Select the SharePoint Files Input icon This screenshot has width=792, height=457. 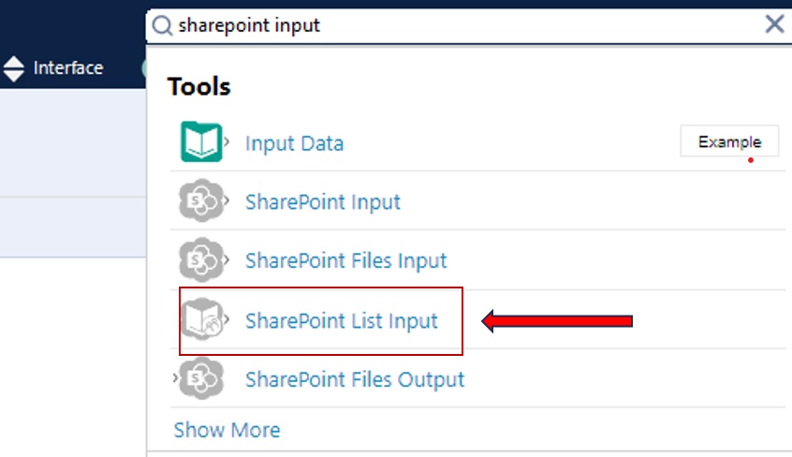tap(201, 259)
